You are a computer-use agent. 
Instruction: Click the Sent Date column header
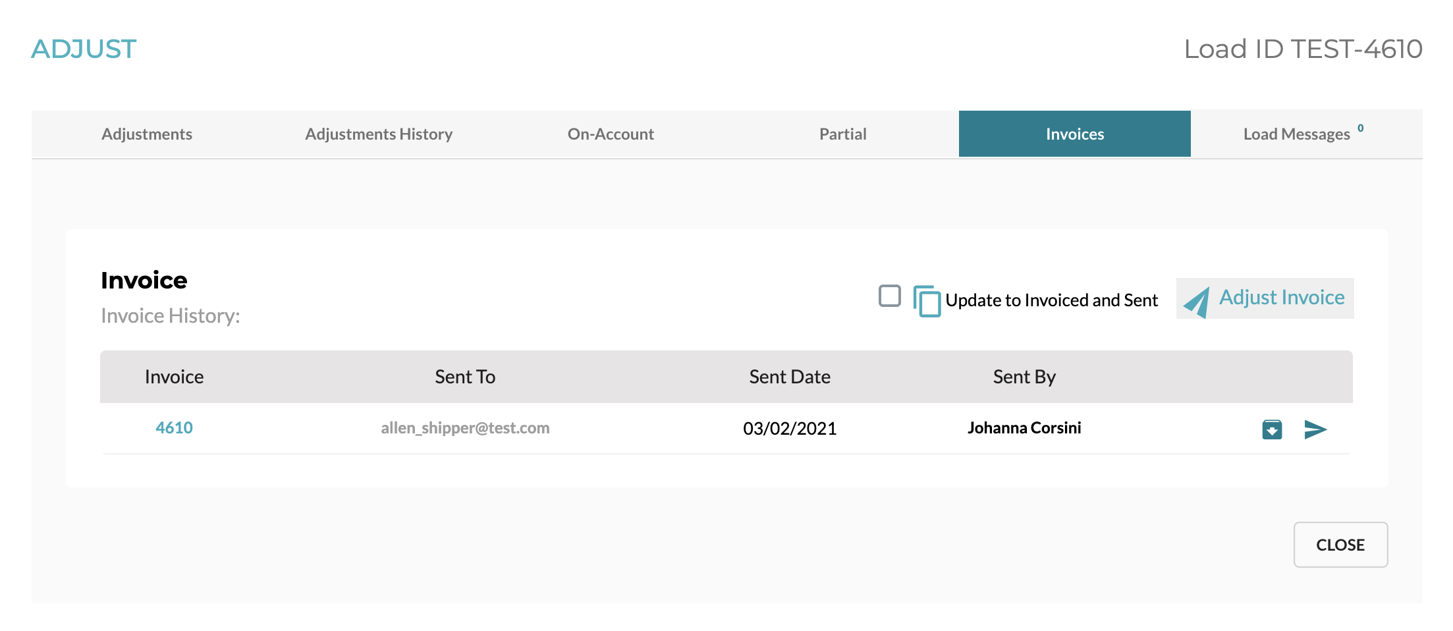pyautogui.click(x=789, y=376)
